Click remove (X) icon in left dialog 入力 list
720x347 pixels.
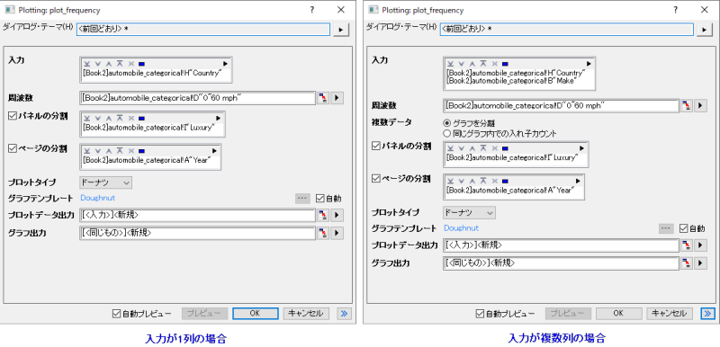(130, 64)
